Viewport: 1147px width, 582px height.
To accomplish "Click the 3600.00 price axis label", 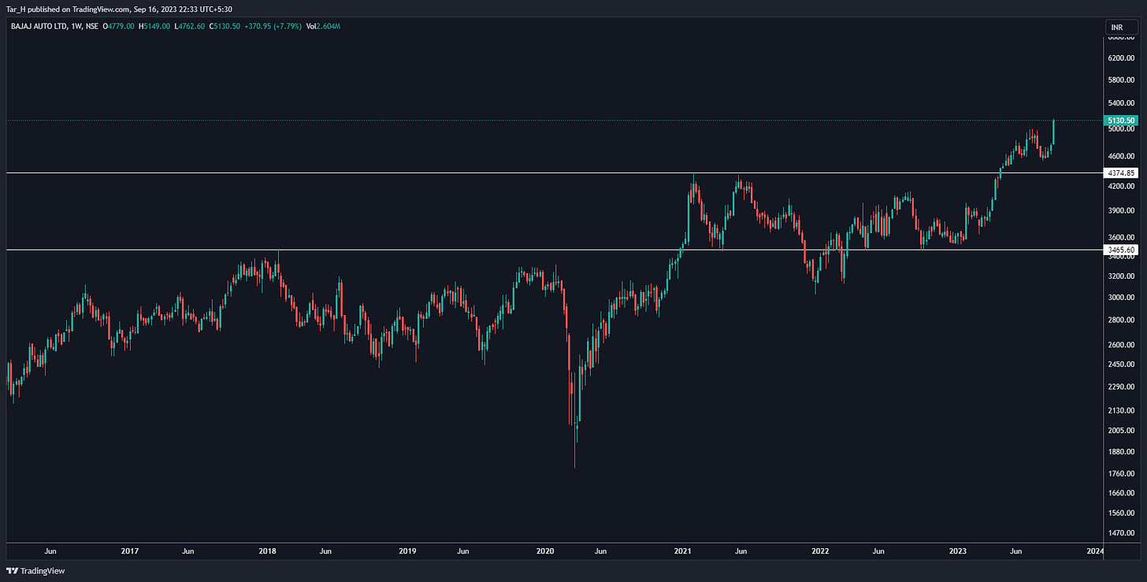I will pos(1121,238).
